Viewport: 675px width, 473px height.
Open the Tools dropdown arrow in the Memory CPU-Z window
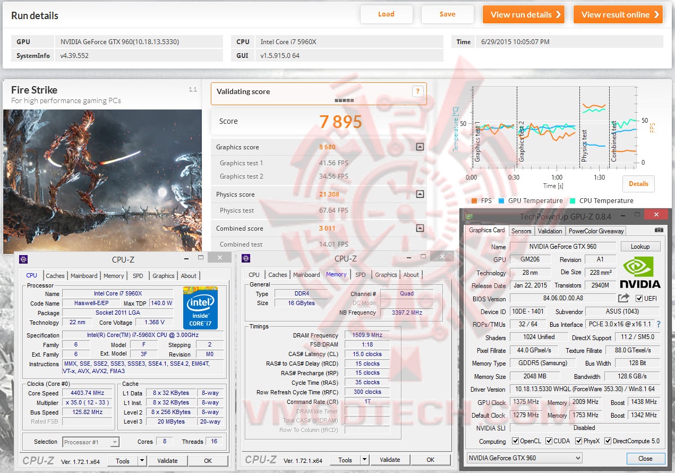coord(364,460)
